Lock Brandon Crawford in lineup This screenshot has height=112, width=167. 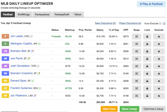point(147,74)
